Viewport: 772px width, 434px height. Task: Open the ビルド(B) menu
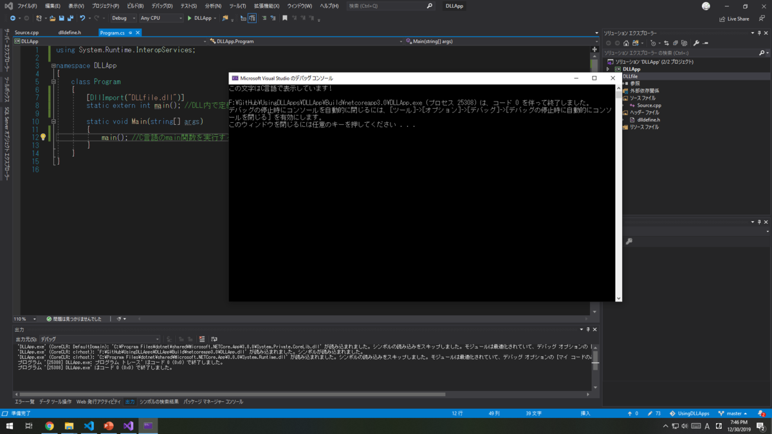[x=135, y=6]
